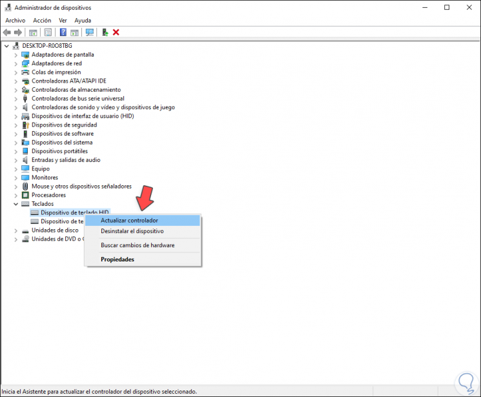481x397 pixels.
Task: Click the mouse icon for Mouse y otros dispositivos
Action: pos(25,186)
